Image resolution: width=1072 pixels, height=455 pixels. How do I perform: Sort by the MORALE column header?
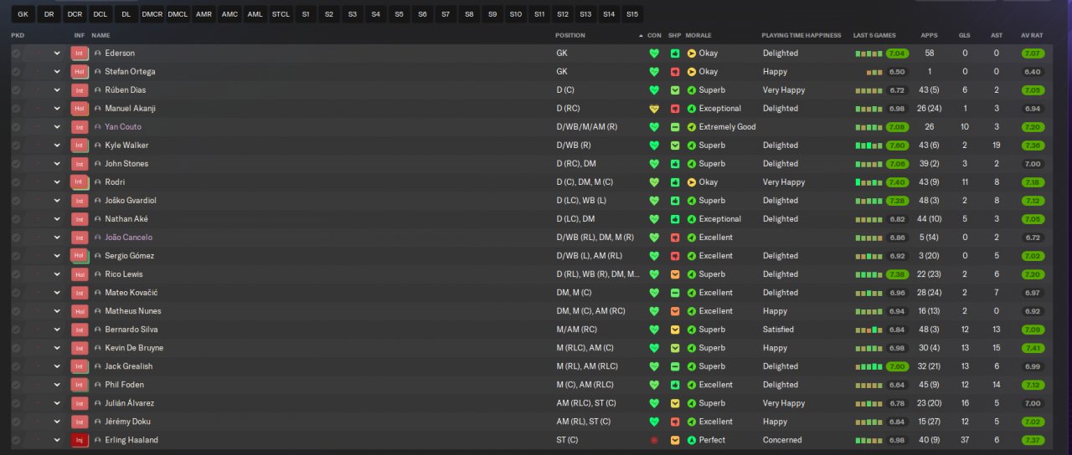(698, 35)
